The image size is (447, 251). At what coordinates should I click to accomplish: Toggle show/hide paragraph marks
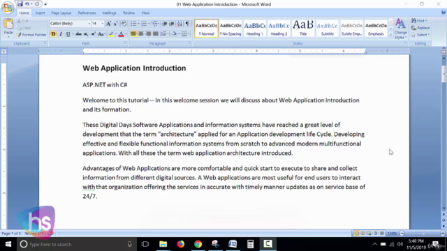(x=187, y=24)
